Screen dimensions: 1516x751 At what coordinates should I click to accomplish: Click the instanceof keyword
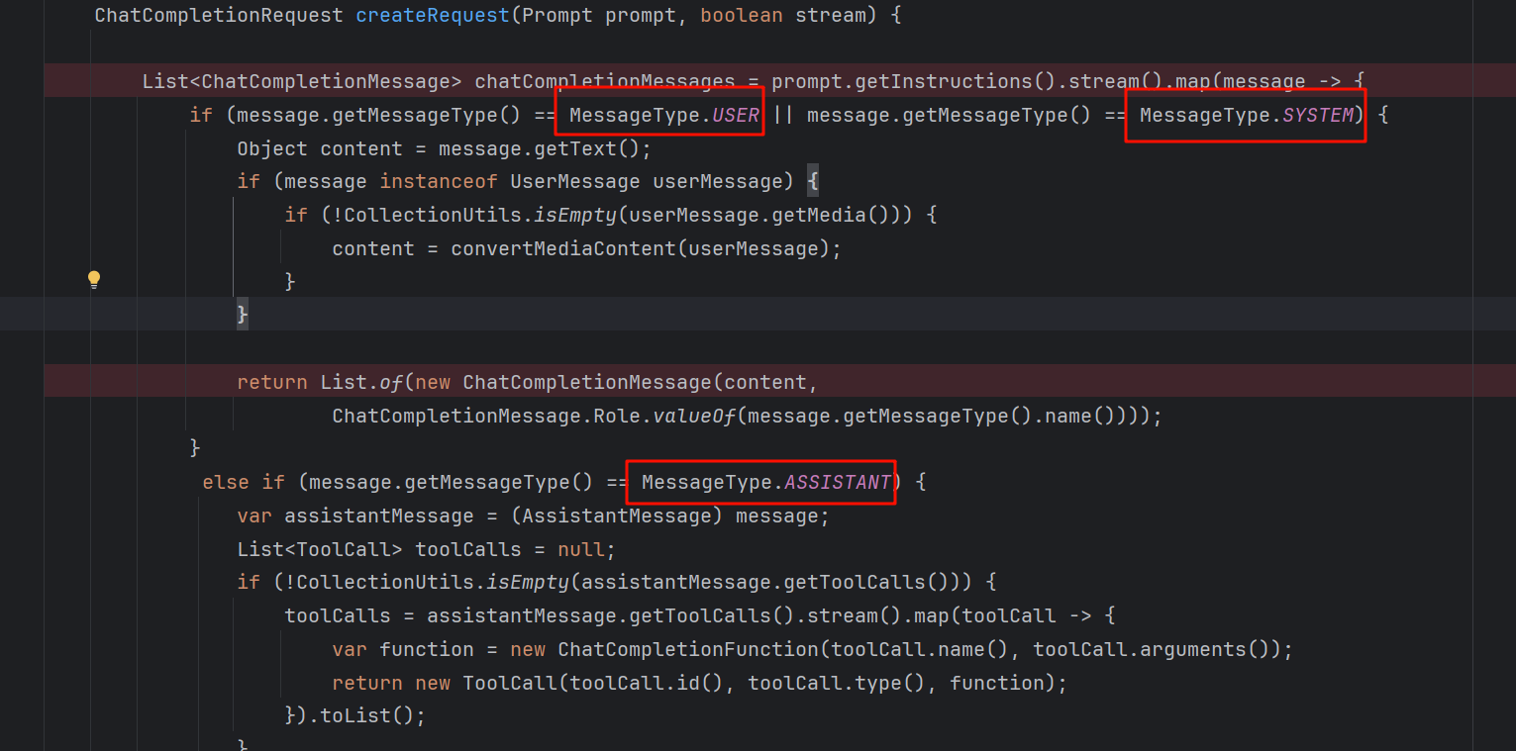pyautogui.click(x=439, y=182)
